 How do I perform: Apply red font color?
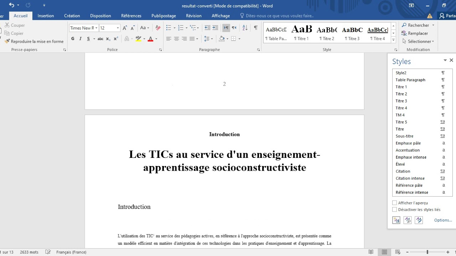[150, 39]
